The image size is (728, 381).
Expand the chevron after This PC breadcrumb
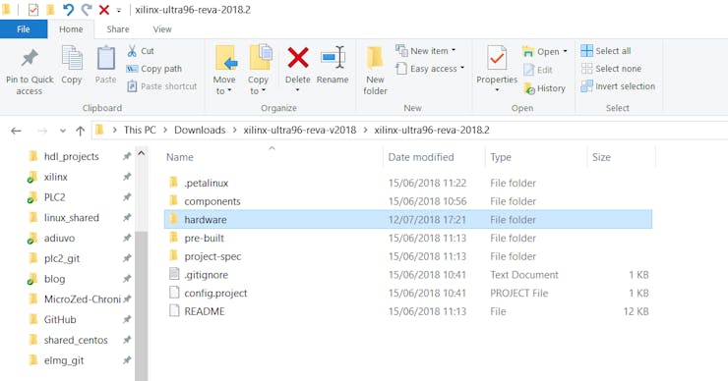165,131
